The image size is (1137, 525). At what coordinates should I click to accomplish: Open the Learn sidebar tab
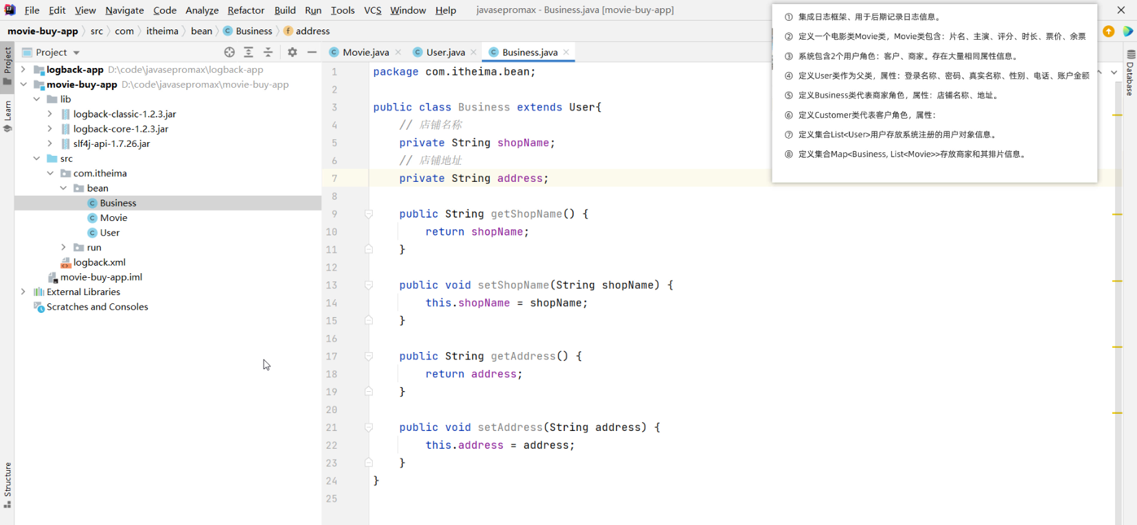8,116
